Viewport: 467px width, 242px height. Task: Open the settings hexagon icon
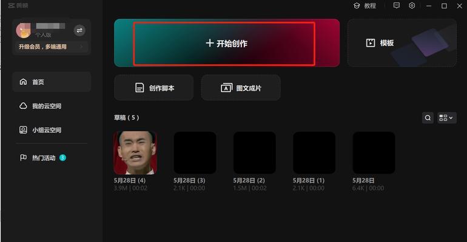(x=412, y=5)
